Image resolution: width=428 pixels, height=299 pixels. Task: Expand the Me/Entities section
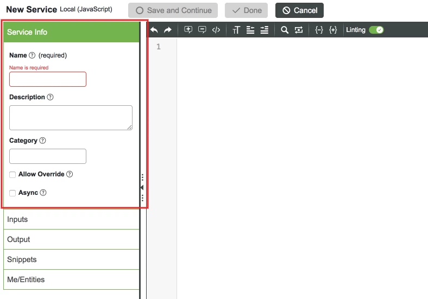71,279
